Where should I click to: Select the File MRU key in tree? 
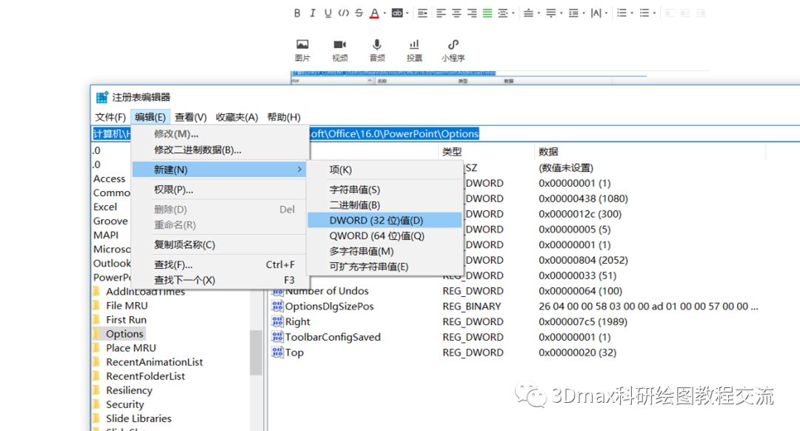point(127,306)
